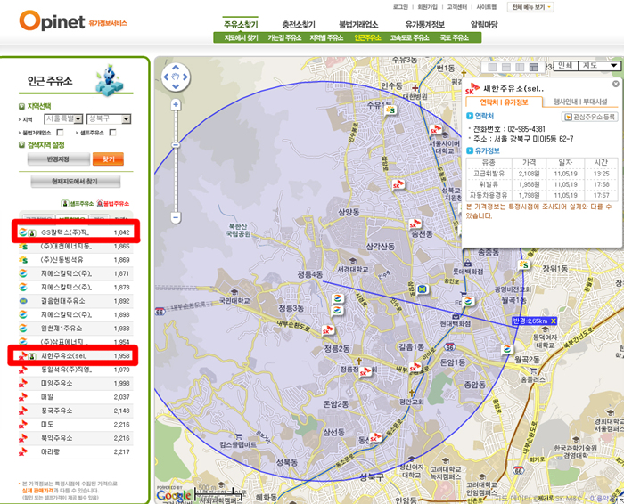Viewport: 624px width, 504px height.
Task: Click the 현재지도에서 찾기 button
Action: click(75, 182)
